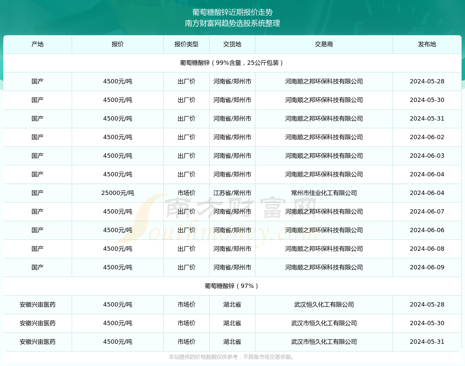Screen dimensions: 465x366
Task: Click 出厂价 in the 2024-06-08 row
Action: pyautogui.click(x=186, y=249)
